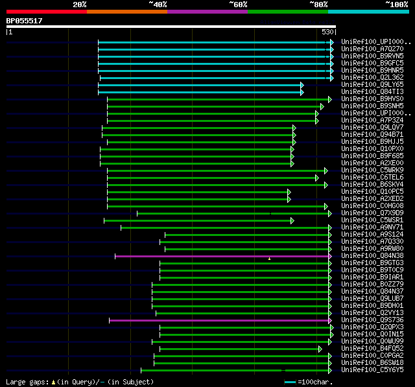
Task: Select the UniRef100_Q0IN15 label
Action: [372, 334]
